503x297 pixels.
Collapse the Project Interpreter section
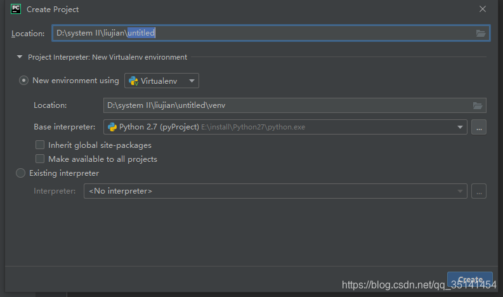coord(20,57)
